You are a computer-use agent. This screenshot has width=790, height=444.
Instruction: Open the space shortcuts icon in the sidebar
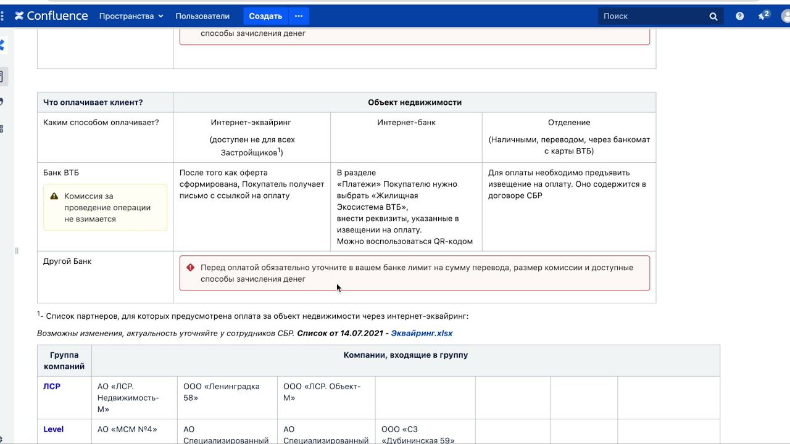click(2, 128)
